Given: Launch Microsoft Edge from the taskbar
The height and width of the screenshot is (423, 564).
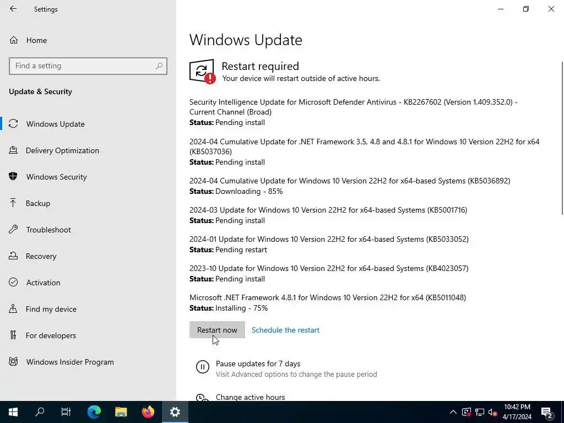Looking at the screenshot, I should [94, 412].
